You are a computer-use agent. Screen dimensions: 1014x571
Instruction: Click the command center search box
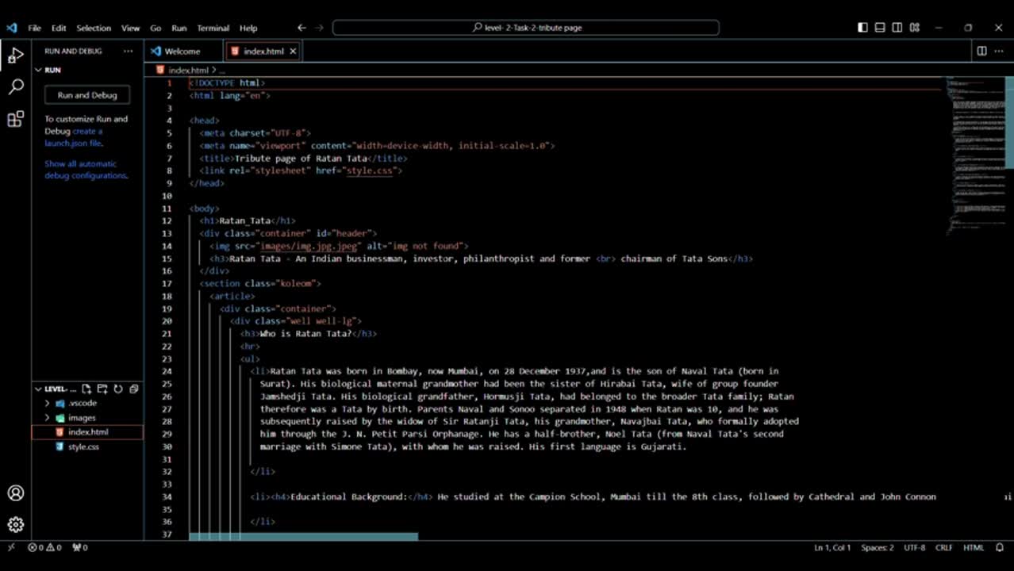526,28
